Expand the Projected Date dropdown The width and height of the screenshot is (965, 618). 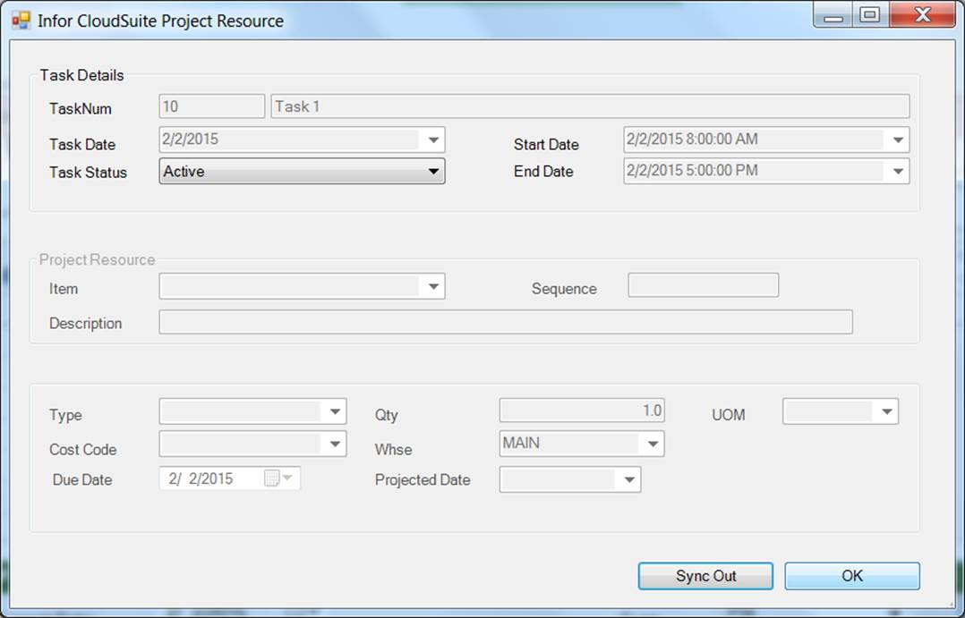[629, 480]
